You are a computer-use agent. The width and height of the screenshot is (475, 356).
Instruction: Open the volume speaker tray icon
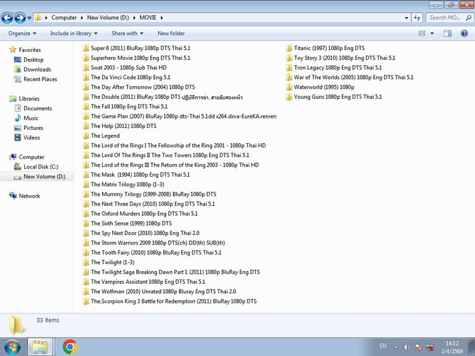(407, 347)
